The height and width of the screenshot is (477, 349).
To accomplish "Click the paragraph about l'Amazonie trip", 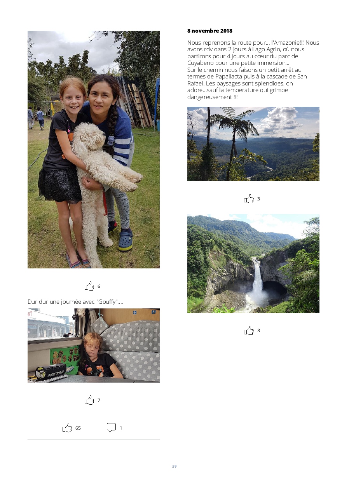I will point(253,70).
